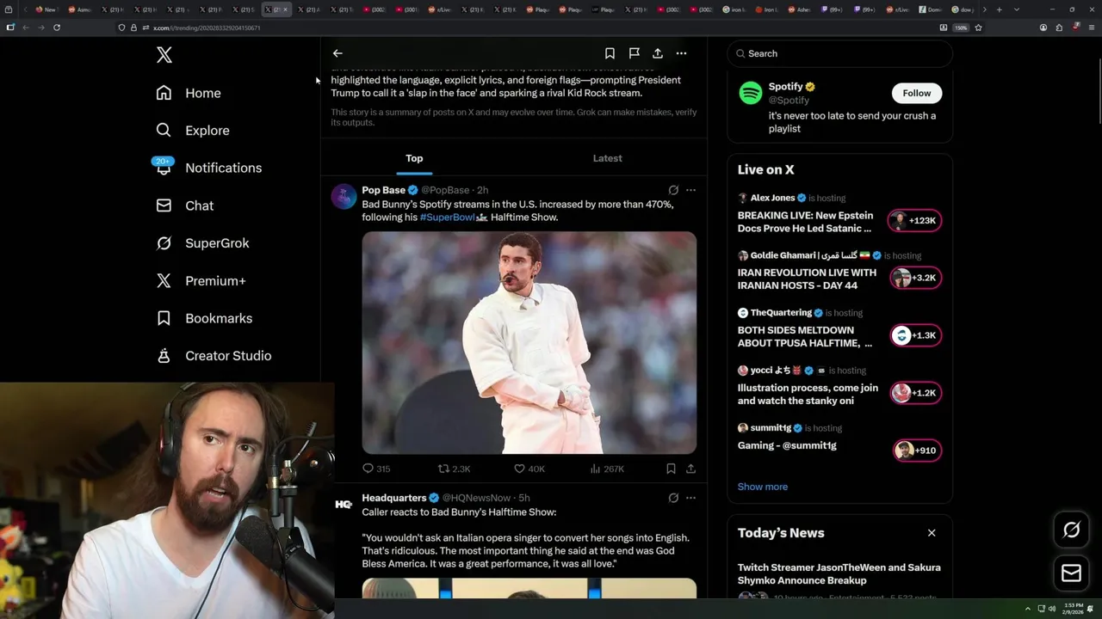Image resolution: width=1102 pixels, height=619 pixels.
Task: Open Home from the sidebar
Action: pos(189,93)
